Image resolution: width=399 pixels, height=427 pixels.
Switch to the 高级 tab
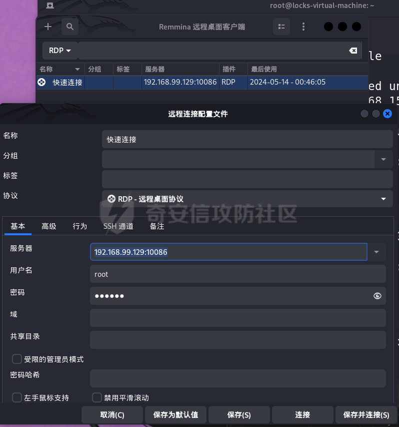(49, 226)
